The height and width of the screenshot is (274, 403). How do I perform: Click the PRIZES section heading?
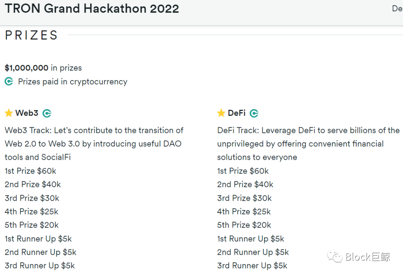31,35
